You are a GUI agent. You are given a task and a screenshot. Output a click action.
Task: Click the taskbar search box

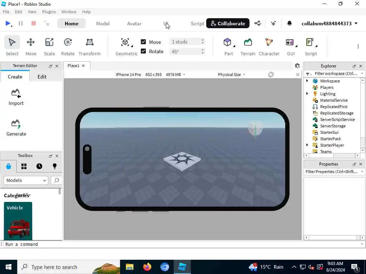(x=68, y=267)
